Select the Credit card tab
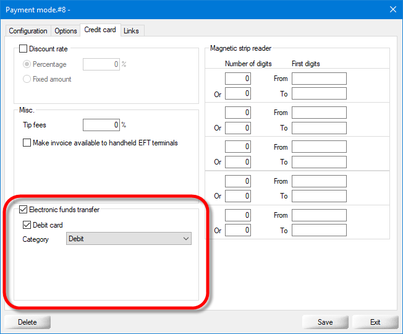 tap(100, 30)
